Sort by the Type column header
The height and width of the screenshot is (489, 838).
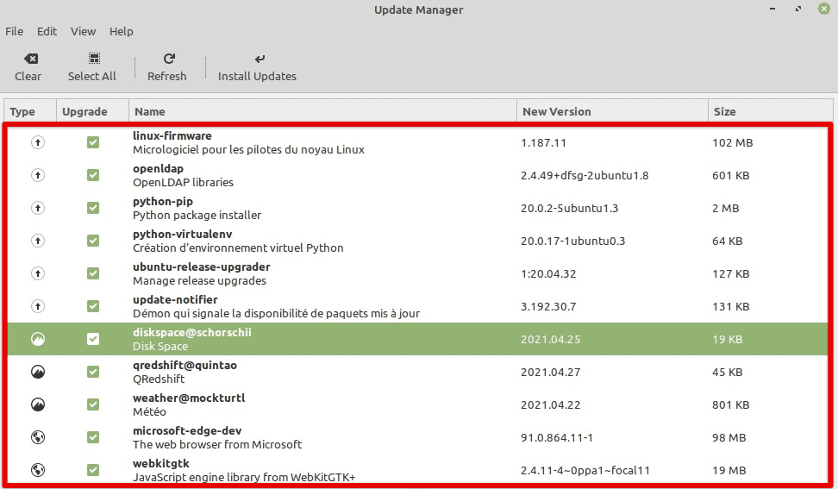pyautogui.click(x=30, y=112)
